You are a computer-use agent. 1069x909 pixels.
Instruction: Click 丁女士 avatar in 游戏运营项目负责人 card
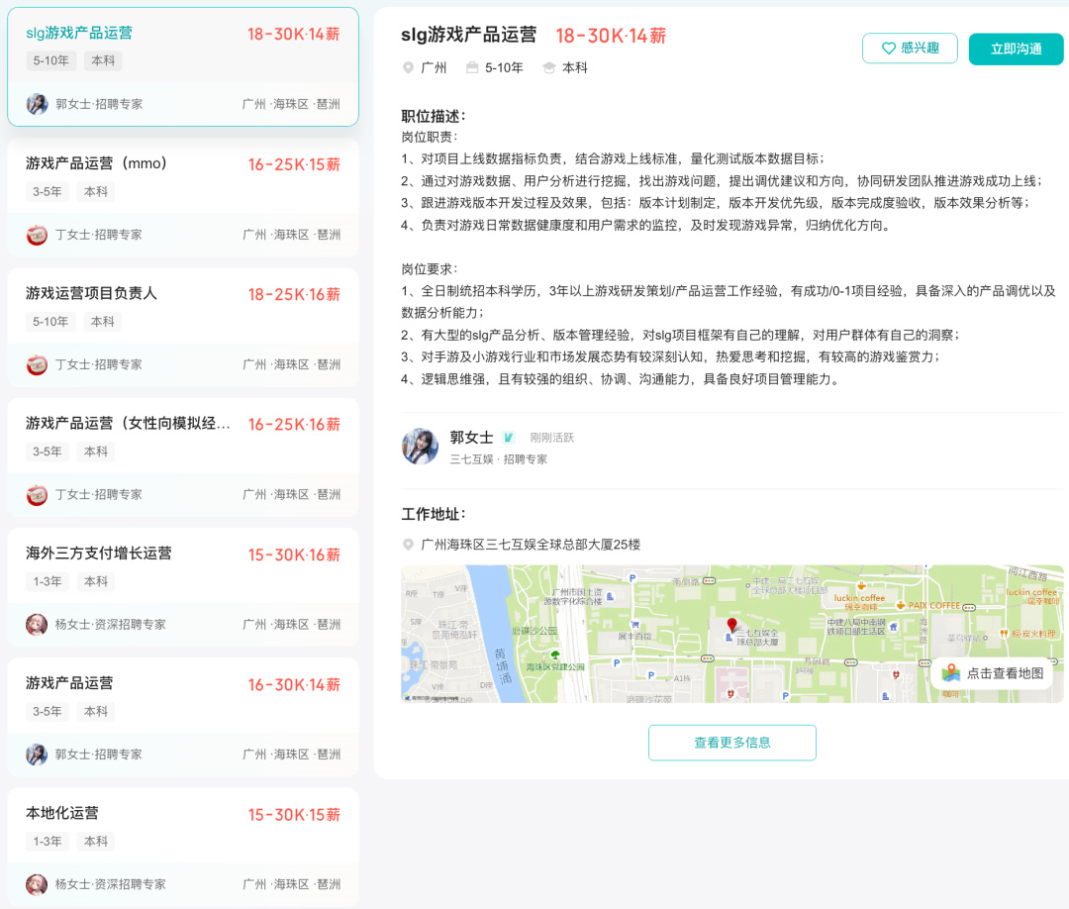pos(37,364)
